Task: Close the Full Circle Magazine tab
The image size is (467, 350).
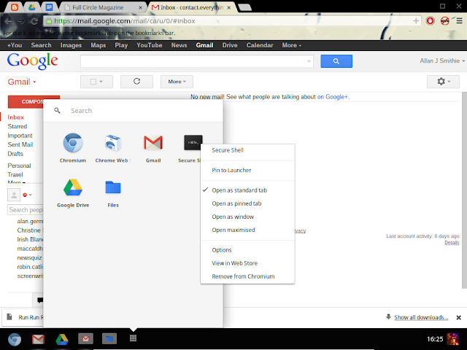Action: 140,8
